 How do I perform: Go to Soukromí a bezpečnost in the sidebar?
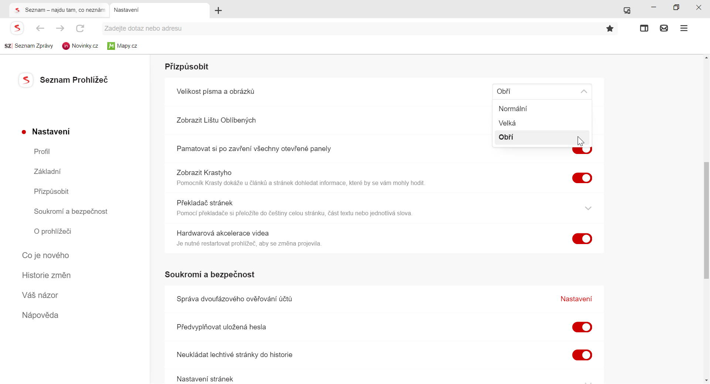(x=71, y=212)
